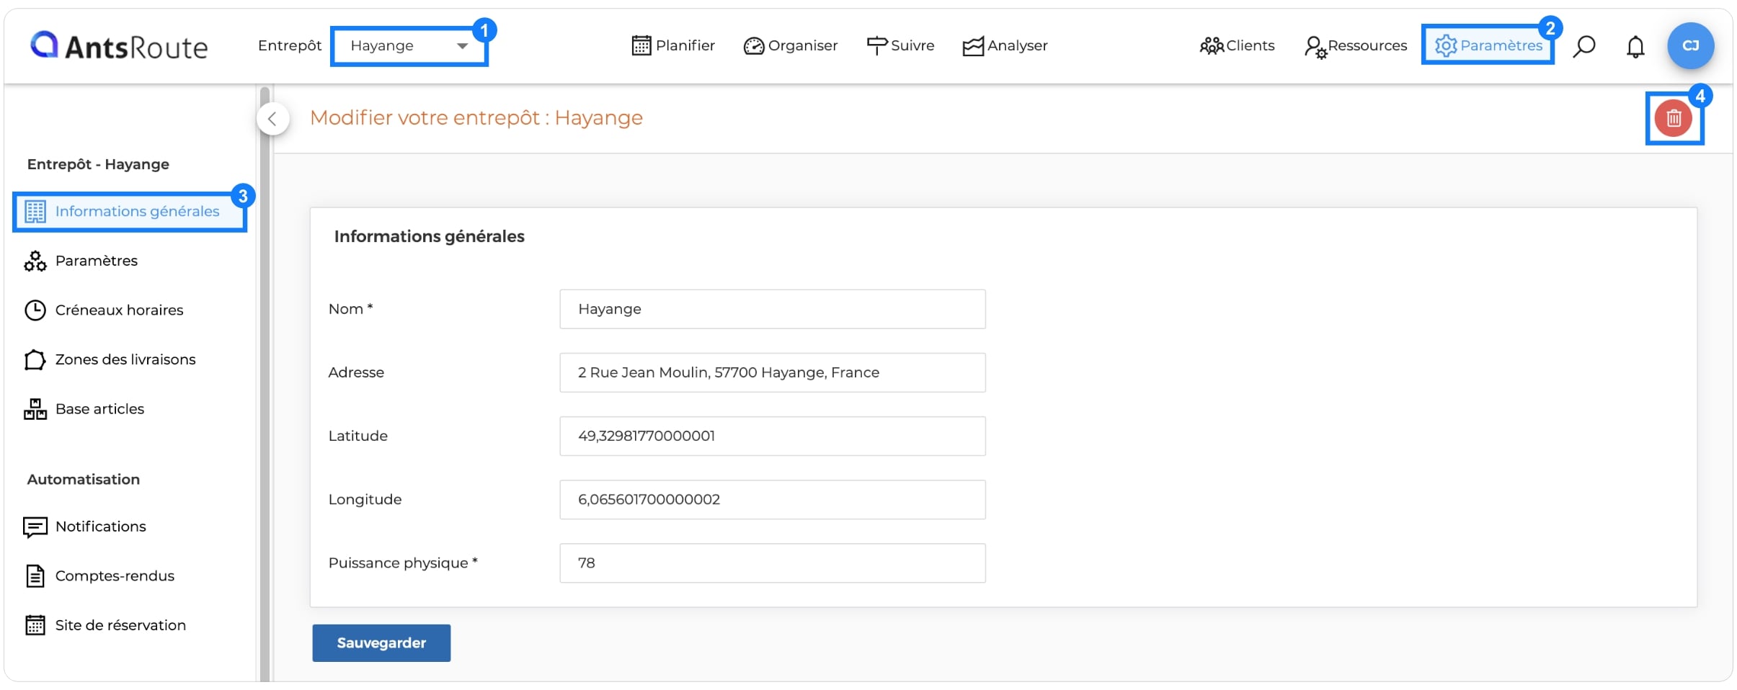Click the Zones des livraisons polygon icon
This screenshot has height=690, width=1737.
coord(35,359)
